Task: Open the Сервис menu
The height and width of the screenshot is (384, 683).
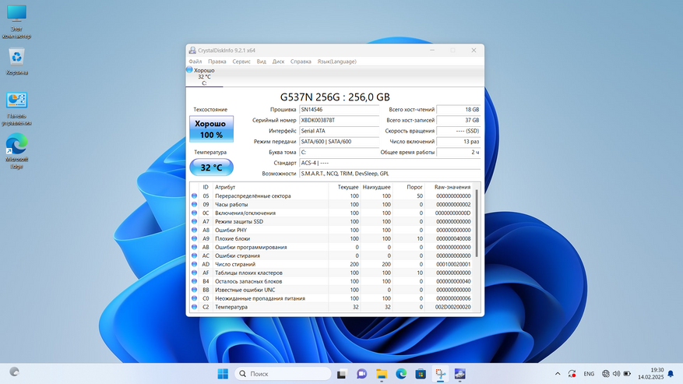Action: 241,62
